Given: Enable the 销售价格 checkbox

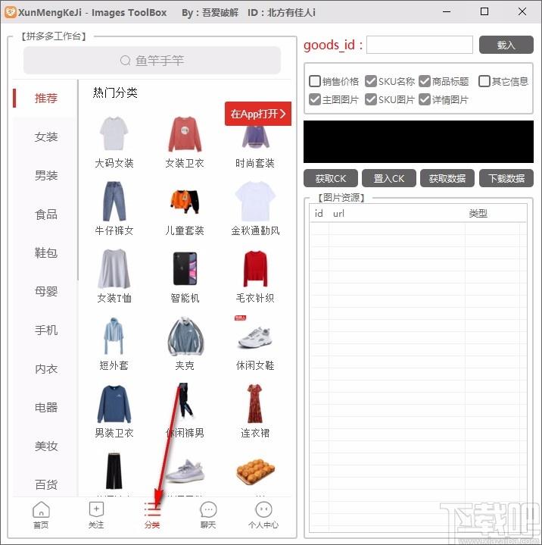Looking at the screenshot, I should pos(315,81).
